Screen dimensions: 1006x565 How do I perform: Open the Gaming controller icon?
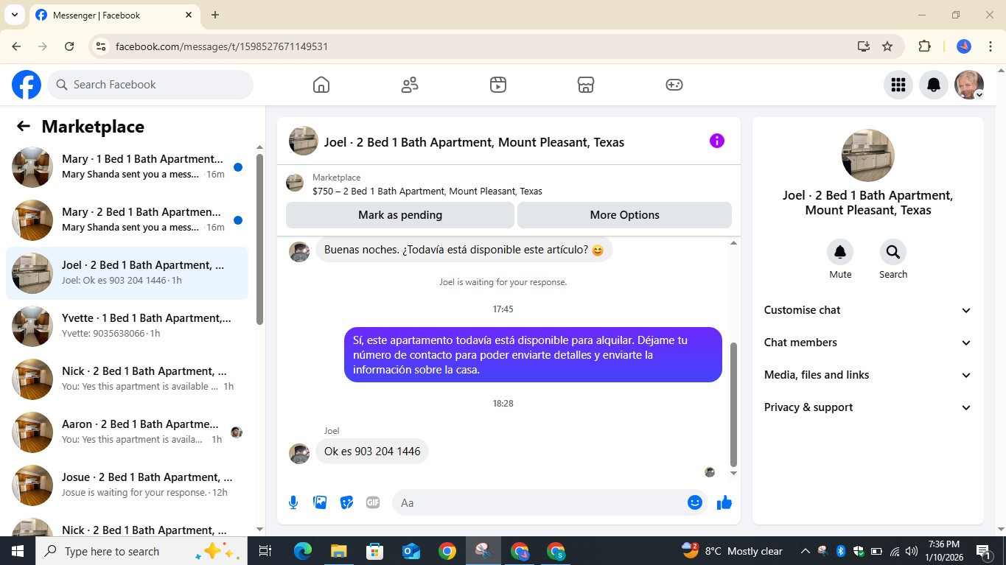(x=674, y=85)
